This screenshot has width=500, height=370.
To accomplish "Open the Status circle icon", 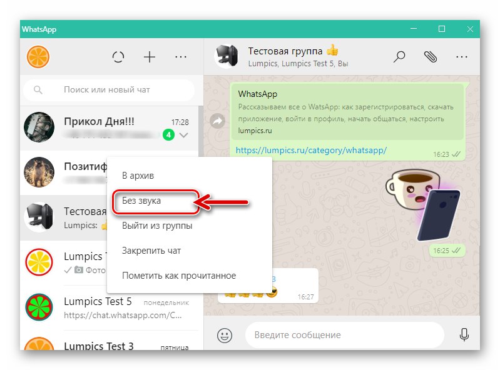I will pos(118,57).
